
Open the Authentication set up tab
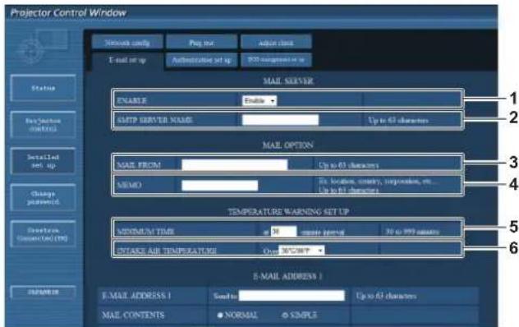tap(201, 60)
